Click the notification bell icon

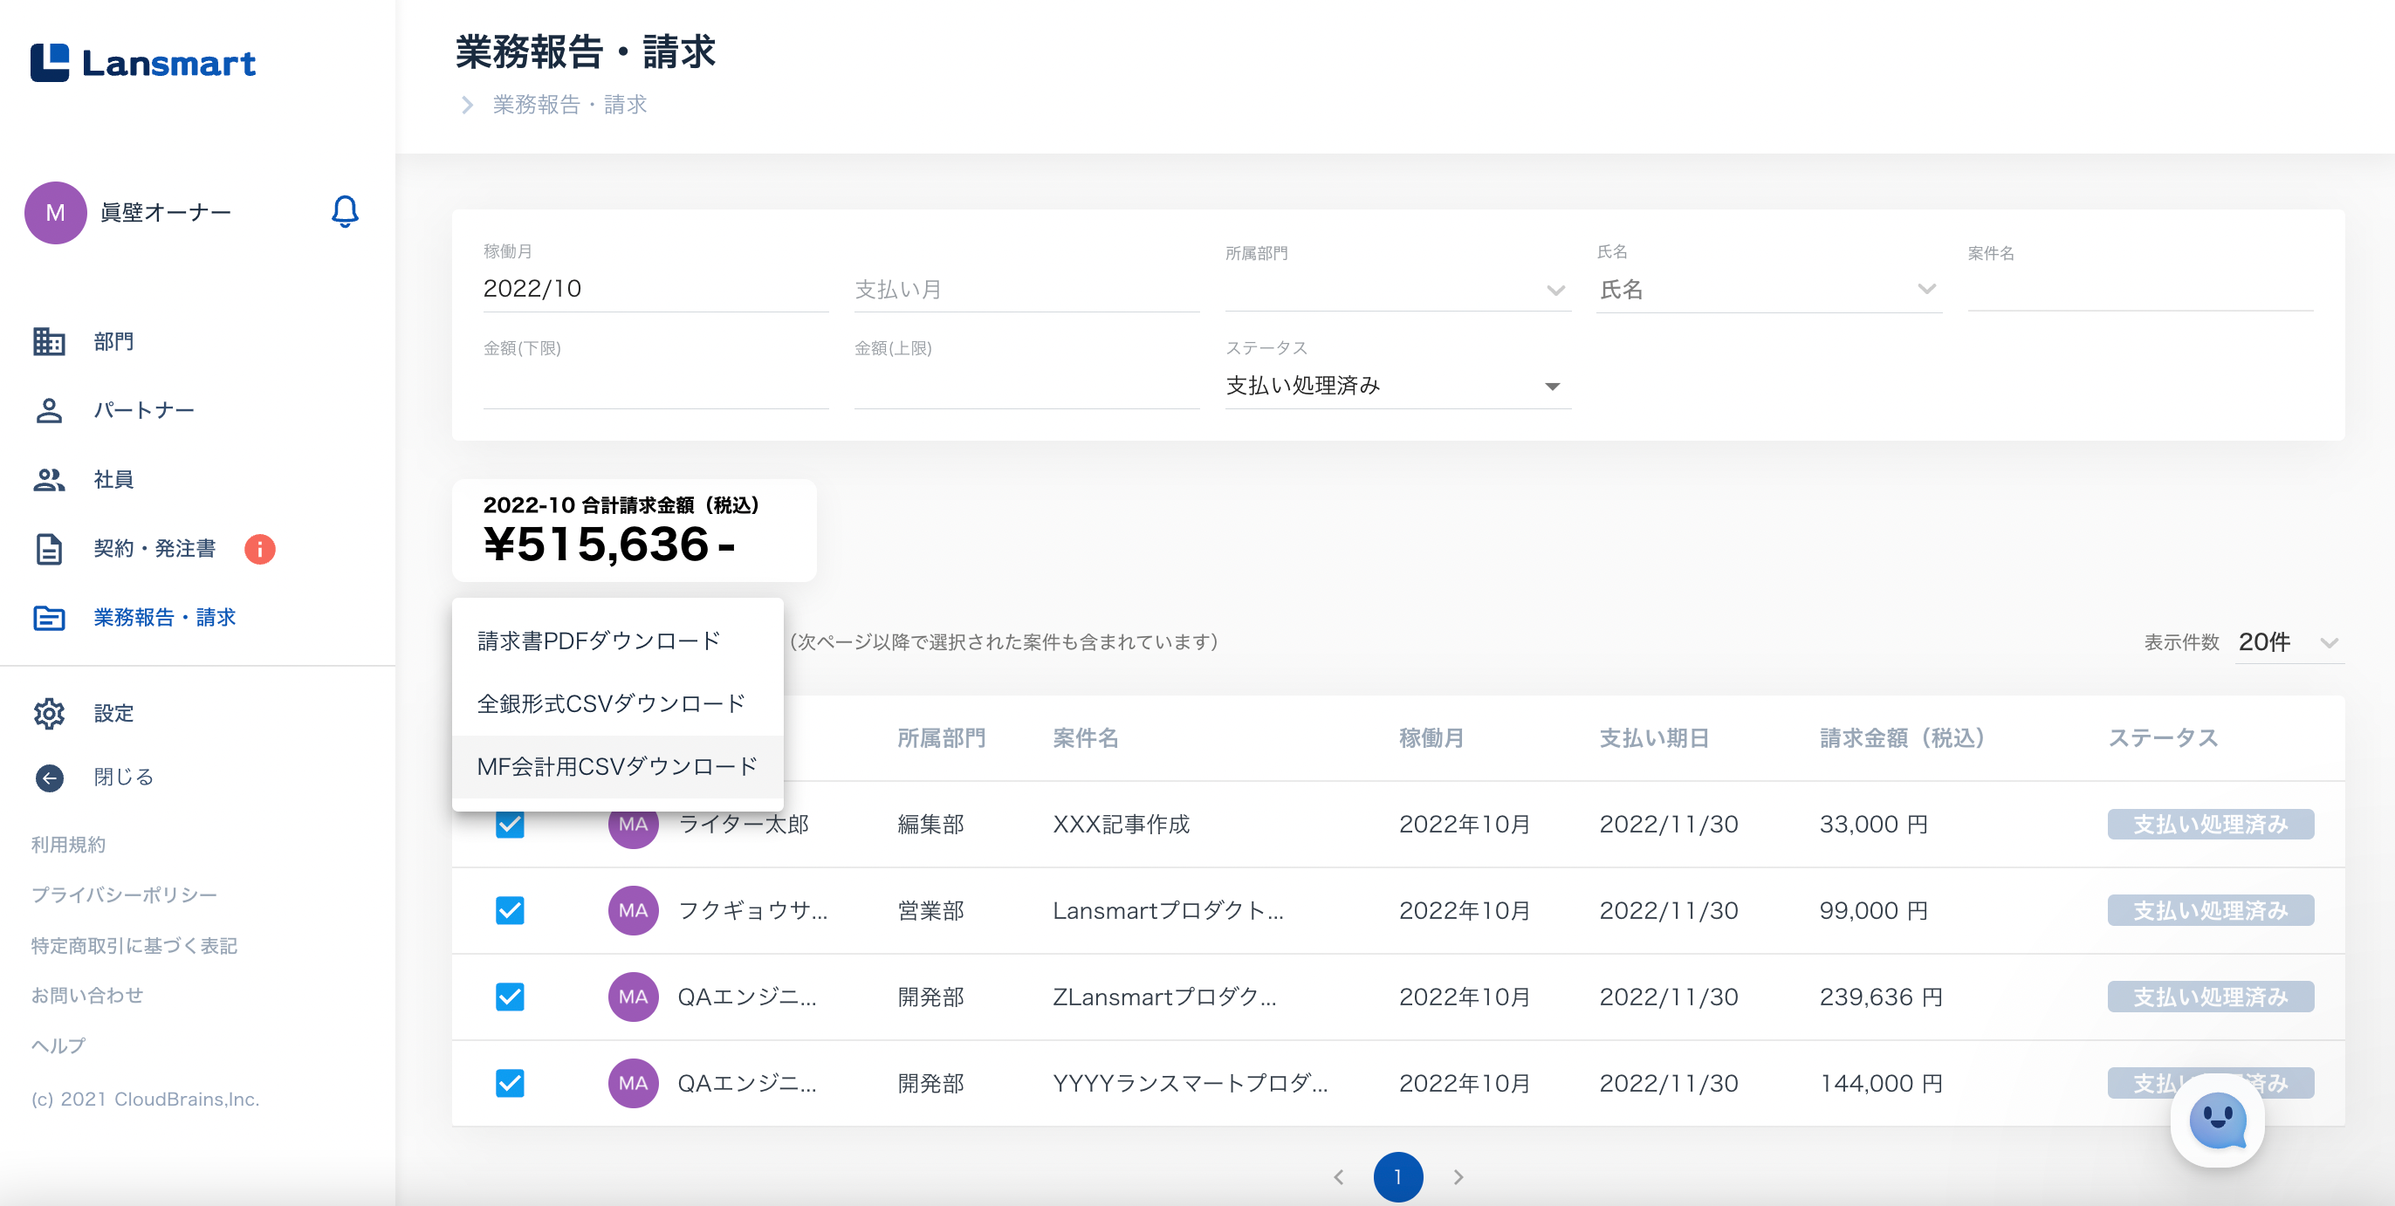(x=344, y=212)
